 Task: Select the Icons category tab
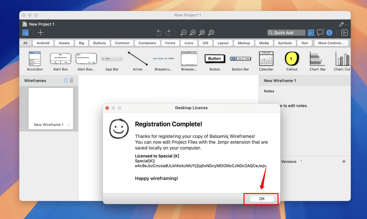[189, 43]
